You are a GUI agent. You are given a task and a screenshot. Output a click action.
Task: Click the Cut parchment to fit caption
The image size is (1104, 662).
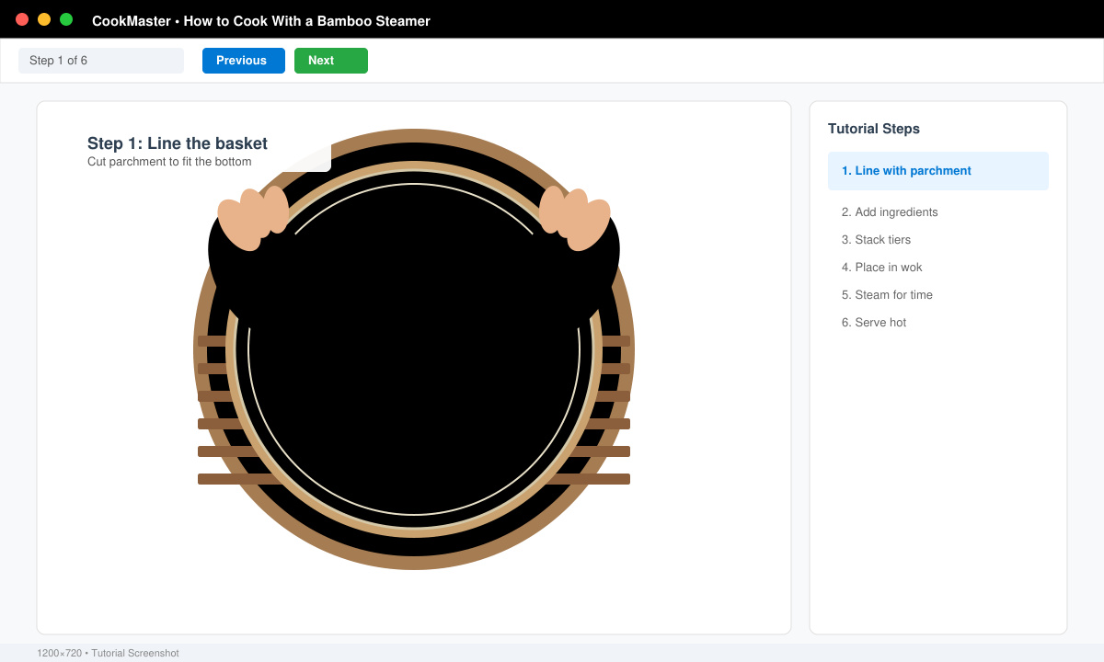(169, 162)
